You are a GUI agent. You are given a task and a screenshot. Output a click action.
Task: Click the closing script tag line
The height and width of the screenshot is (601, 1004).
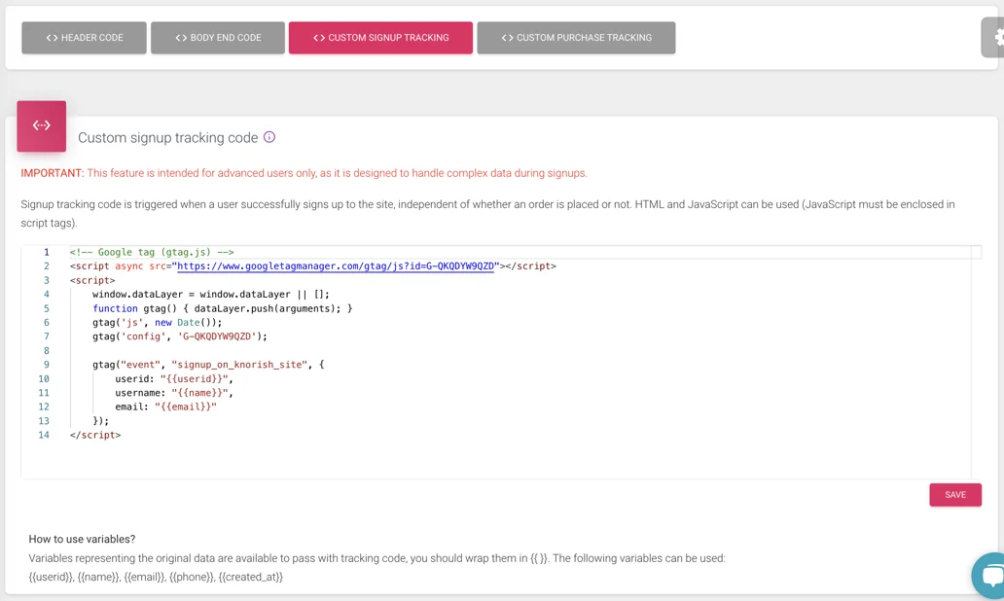coord(95,435)
